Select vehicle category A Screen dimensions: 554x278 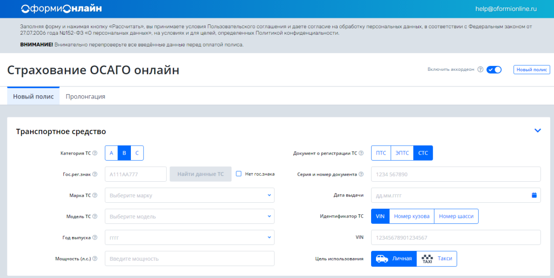[111, 153]
